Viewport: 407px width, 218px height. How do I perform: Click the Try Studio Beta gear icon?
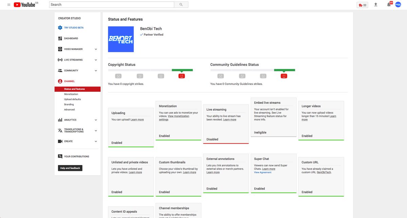[60, 28]
